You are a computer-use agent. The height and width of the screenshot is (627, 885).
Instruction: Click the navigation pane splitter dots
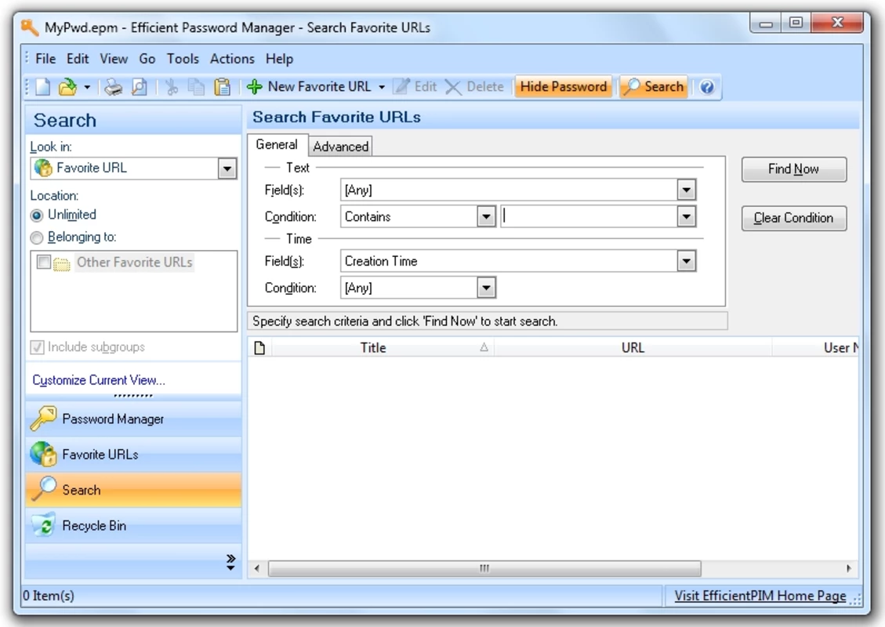point(133,396)
